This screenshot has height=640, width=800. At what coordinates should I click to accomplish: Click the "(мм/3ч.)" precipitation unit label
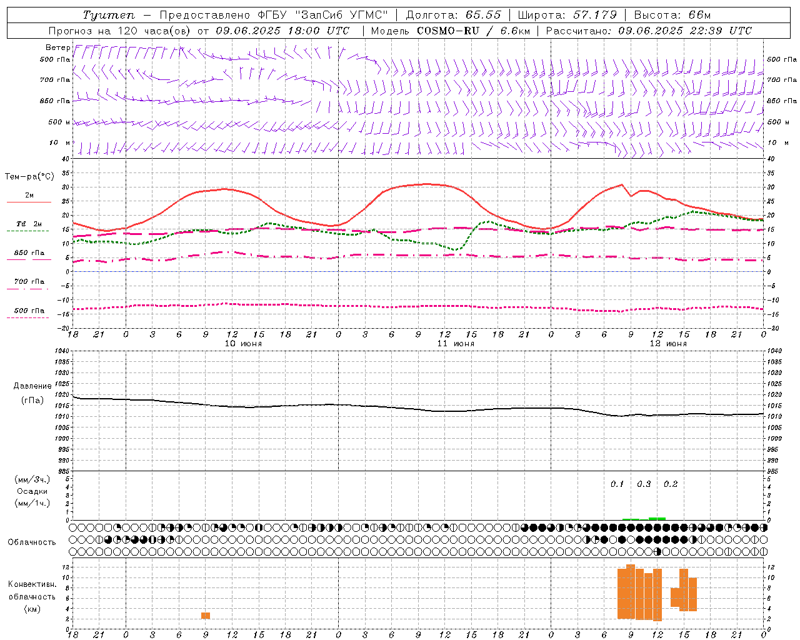pyautogui.click(x=32, y=479)
